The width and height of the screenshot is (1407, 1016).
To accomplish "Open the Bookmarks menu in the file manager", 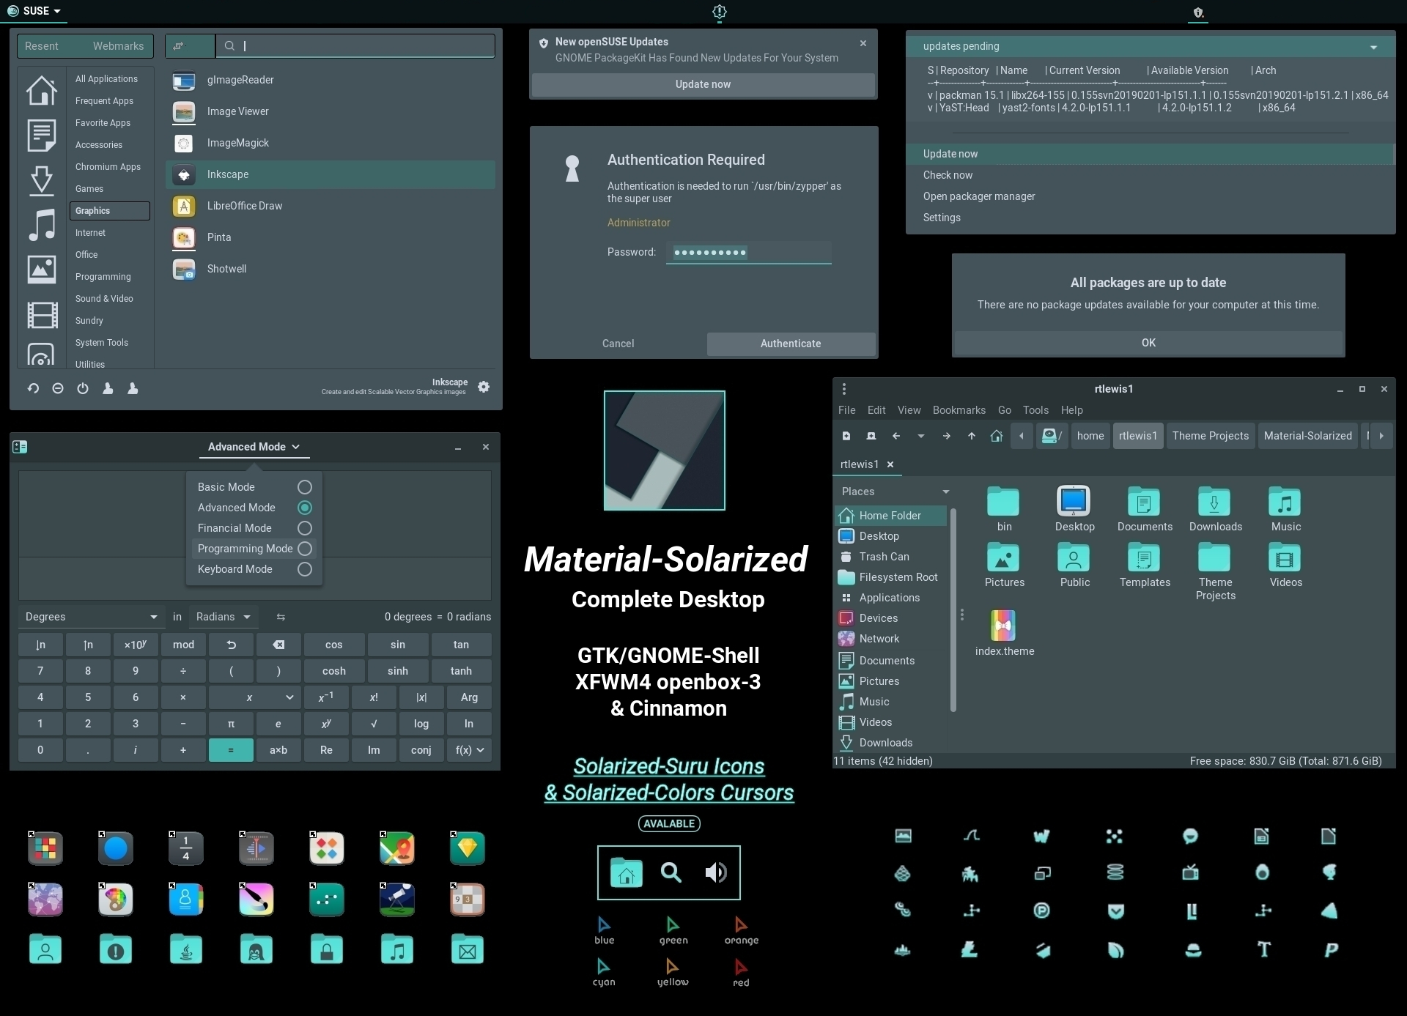I will tap(959, 410).
